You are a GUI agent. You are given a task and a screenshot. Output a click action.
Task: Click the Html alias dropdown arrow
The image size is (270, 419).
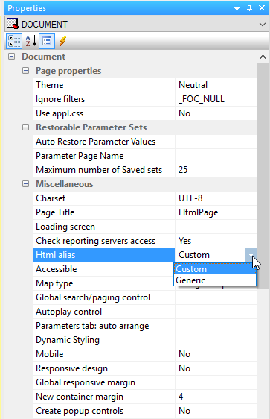pyautogui.click(x=251, y=255)
